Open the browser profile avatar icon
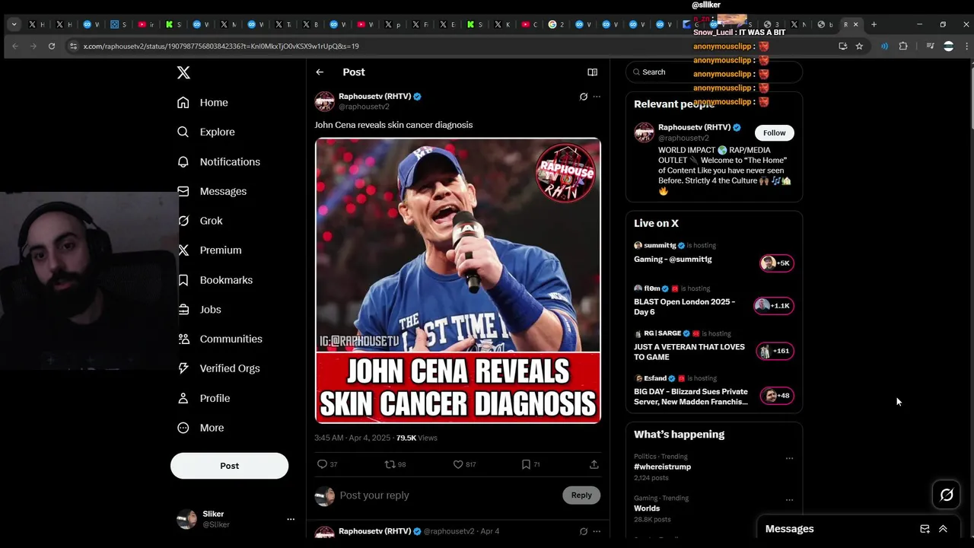Screen dimensions: 974x548 pos(948,46)
